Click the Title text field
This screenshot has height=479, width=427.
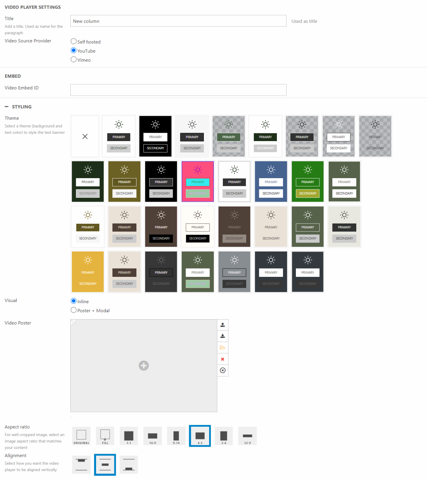[178, 21]
